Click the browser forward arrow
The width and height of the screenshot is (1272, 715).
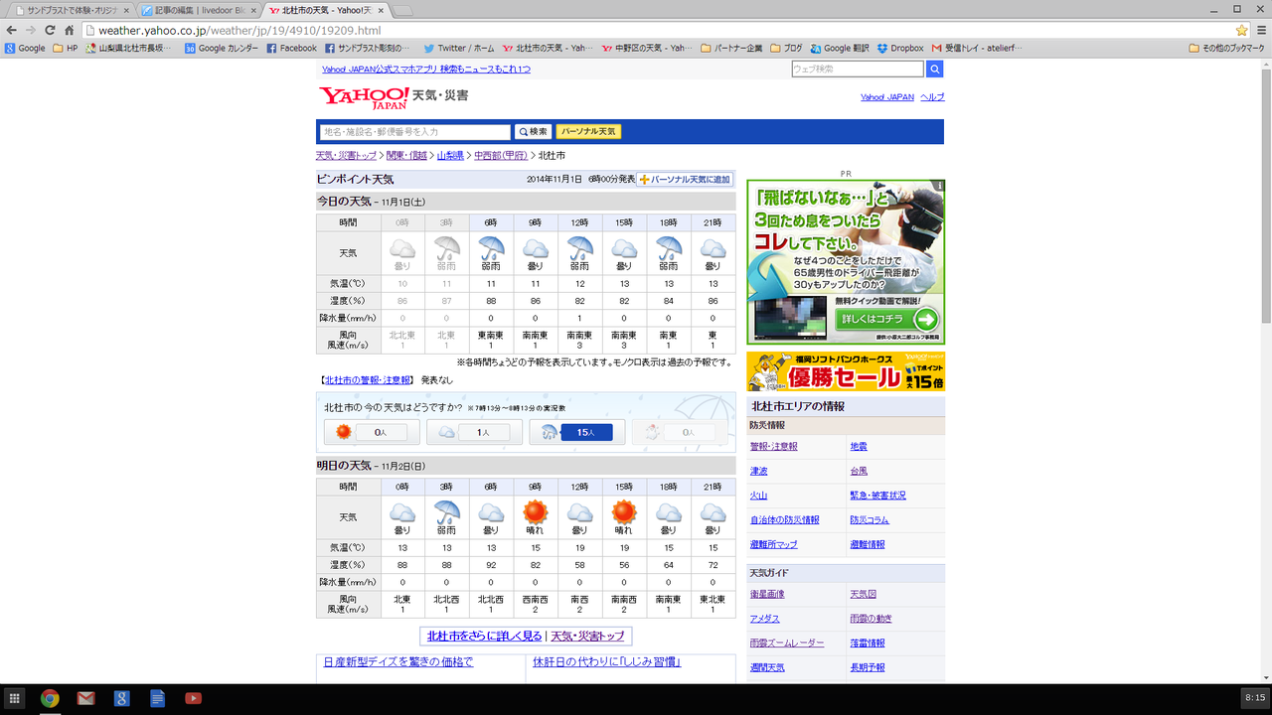click(x=31, y=31)
